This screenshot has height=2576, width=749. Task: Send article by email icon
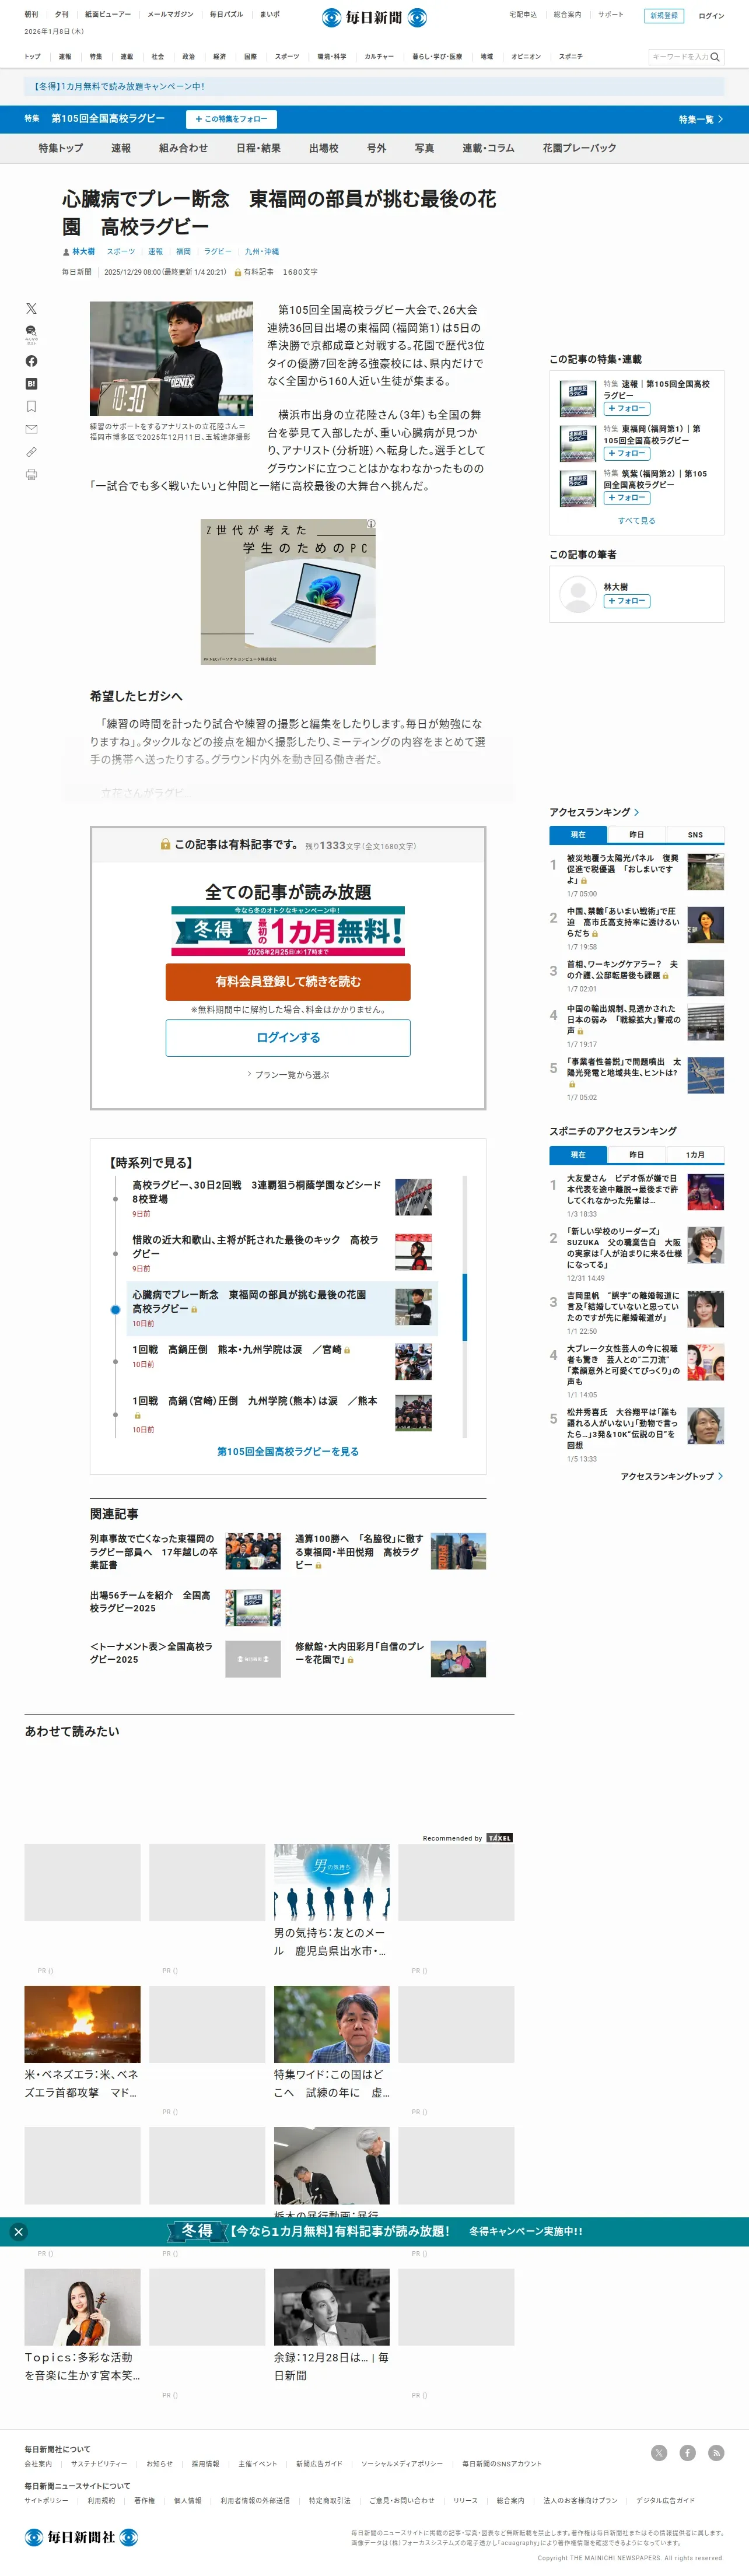[x=31, y=429]
